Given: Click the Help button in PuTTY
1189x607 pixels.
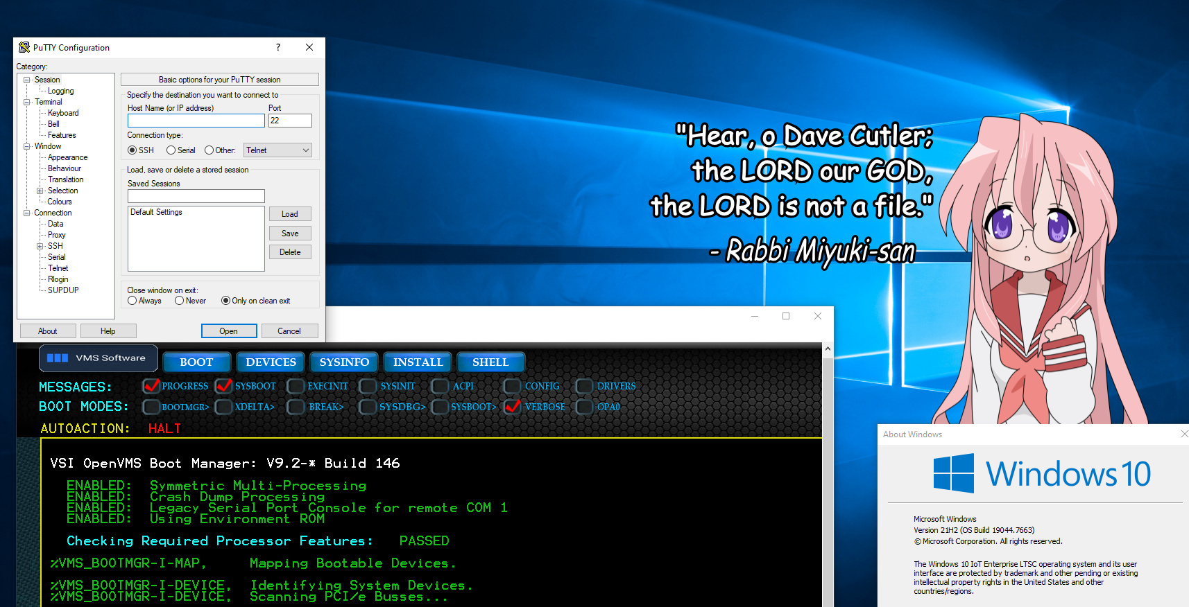Looking at the screenshot, I should coord(108,331).
